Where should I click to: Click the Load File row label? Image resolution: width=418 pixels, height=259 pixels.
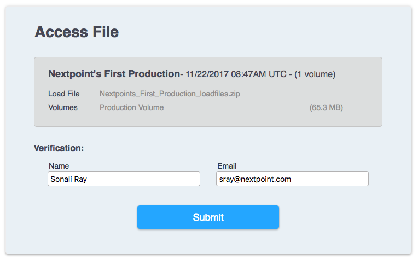63,94
